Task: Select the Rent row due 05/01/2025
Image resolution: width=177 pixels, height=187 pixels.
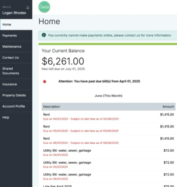Action: (108, 128)
